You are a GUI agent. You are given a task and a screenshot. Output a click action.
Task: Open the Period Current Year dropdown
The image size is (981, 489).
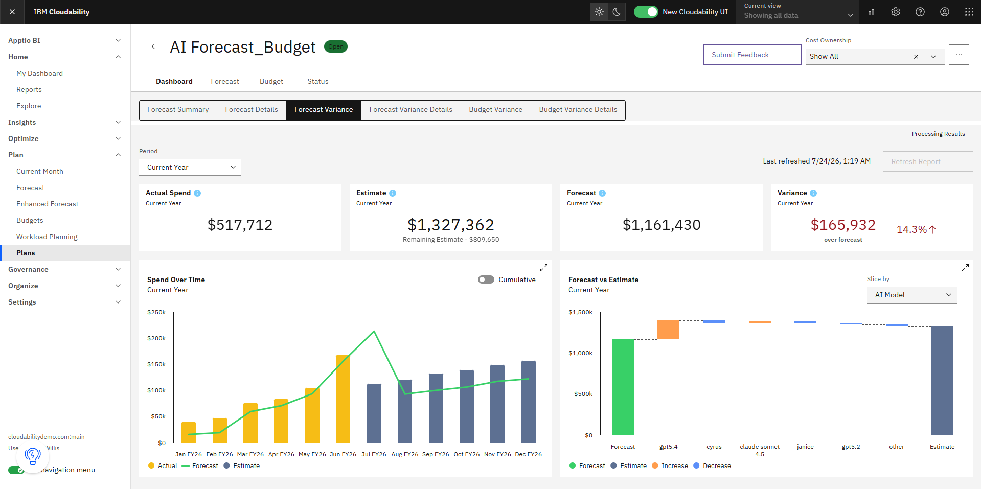[190, 167]
